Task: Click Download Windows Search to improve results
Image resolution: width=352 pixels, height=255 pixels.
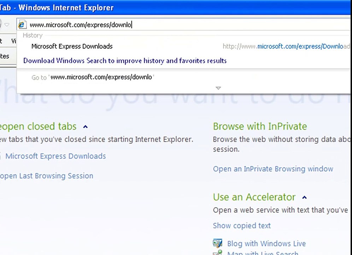Action: click(125, 61)
